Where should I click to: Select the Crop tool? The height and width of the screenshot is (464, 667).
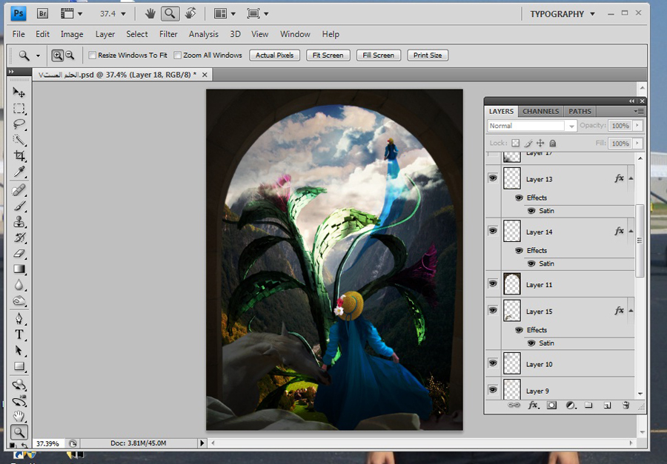[19, 155]
